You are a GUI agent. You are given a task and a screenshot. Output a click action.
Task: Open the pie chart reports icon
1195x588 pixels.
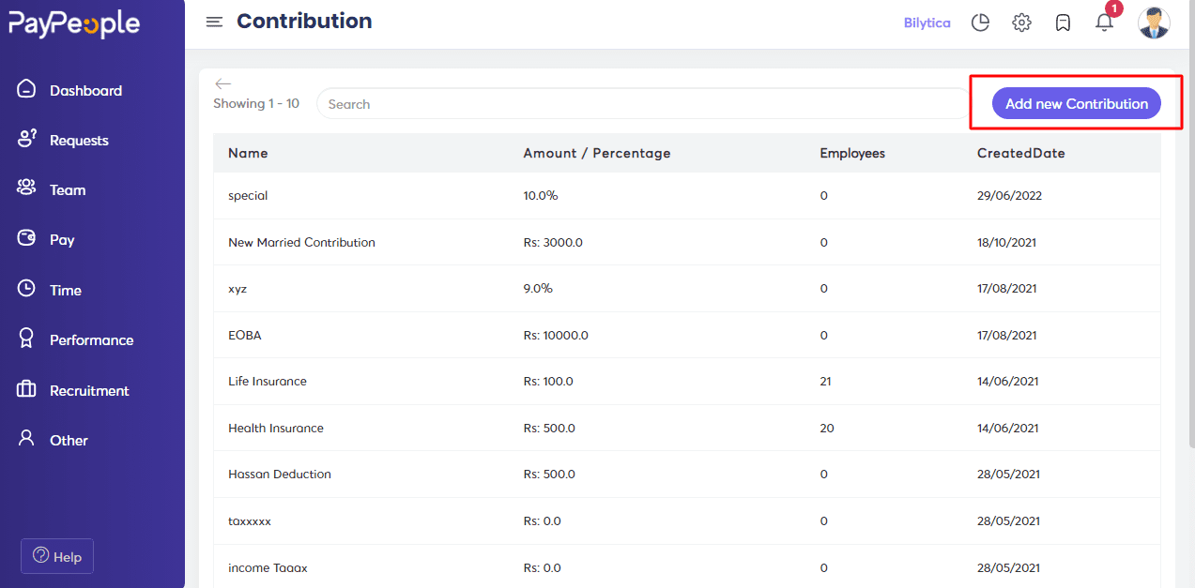pos(980,23)
